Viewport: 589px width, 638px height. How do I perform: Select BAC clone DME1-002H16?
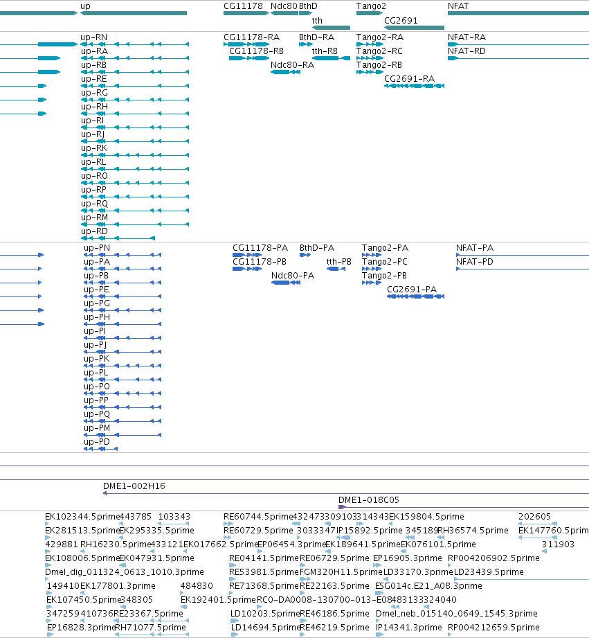(x=134, y=486)
